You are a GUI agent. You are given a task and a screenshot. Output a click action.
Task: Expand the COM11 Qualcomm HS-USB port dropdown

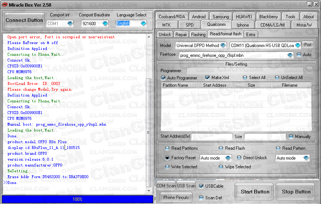[x=298, y=46]
